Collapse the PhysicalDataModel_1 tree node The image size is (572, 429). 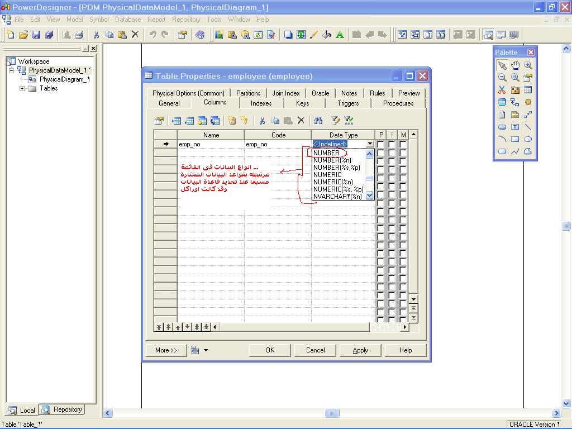tap(12, 70)
